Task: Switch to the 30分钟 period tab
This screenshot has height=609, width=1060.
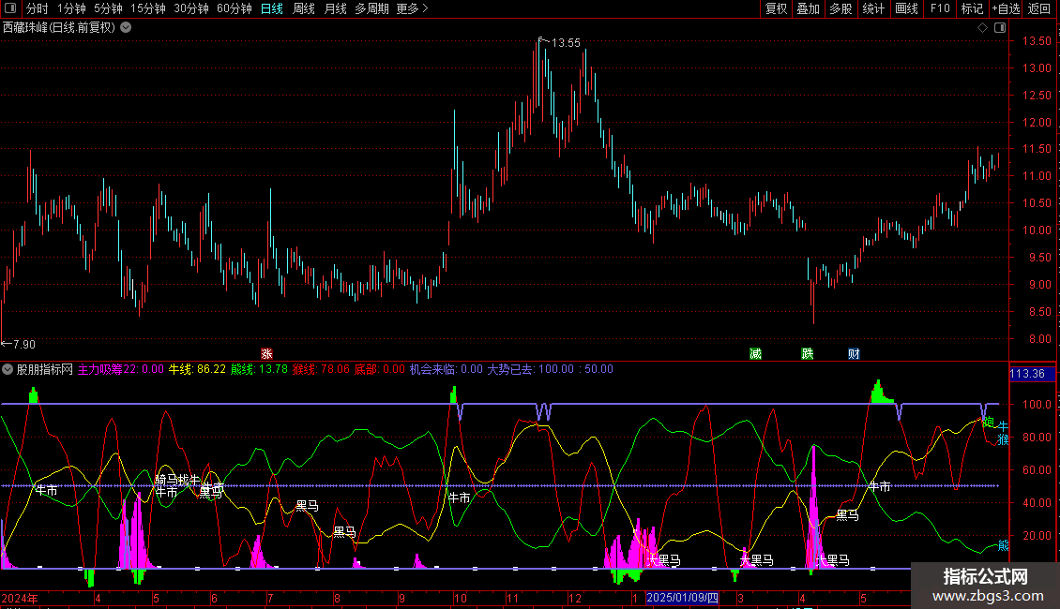Action: pyautogui.click(x=191, y=8)
